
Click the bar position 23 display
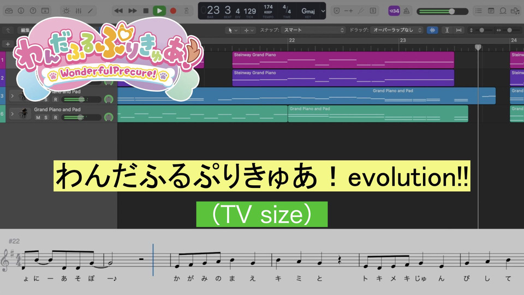(213, 10)
